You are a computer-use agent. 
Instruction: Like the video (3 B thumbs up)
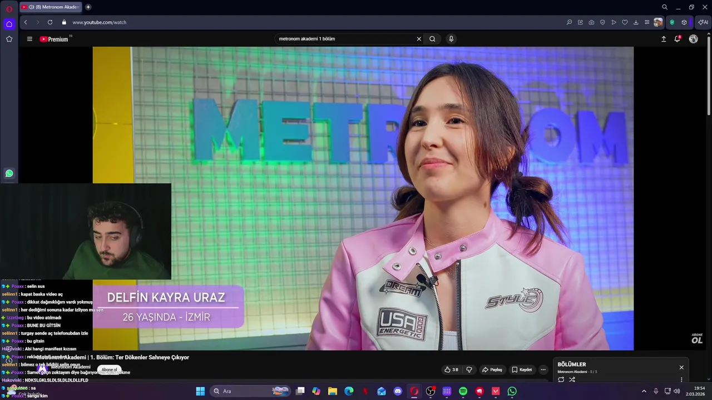tap(451, 369)
